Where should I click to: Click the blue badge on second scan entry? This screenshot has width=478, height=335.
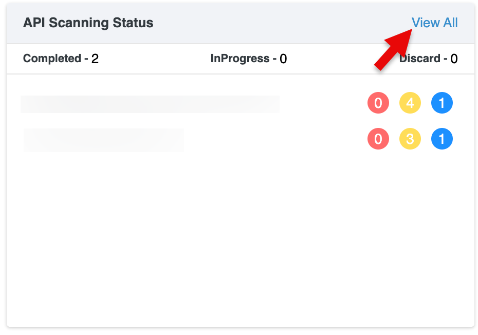(x=442, y=139)
